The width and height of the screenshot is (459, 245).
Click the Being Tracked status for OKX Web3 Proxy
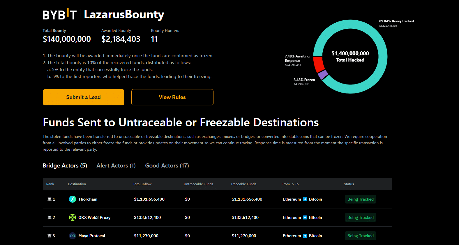point(360,217)
